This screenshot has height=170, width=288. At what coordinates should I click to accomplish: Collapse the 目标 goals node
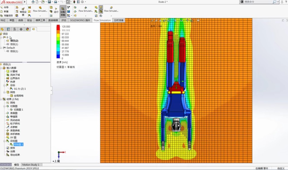point(4,85)
